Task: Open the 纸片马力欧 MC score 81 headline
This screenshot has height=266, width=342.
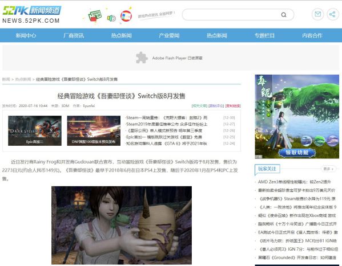Action: 297,241
